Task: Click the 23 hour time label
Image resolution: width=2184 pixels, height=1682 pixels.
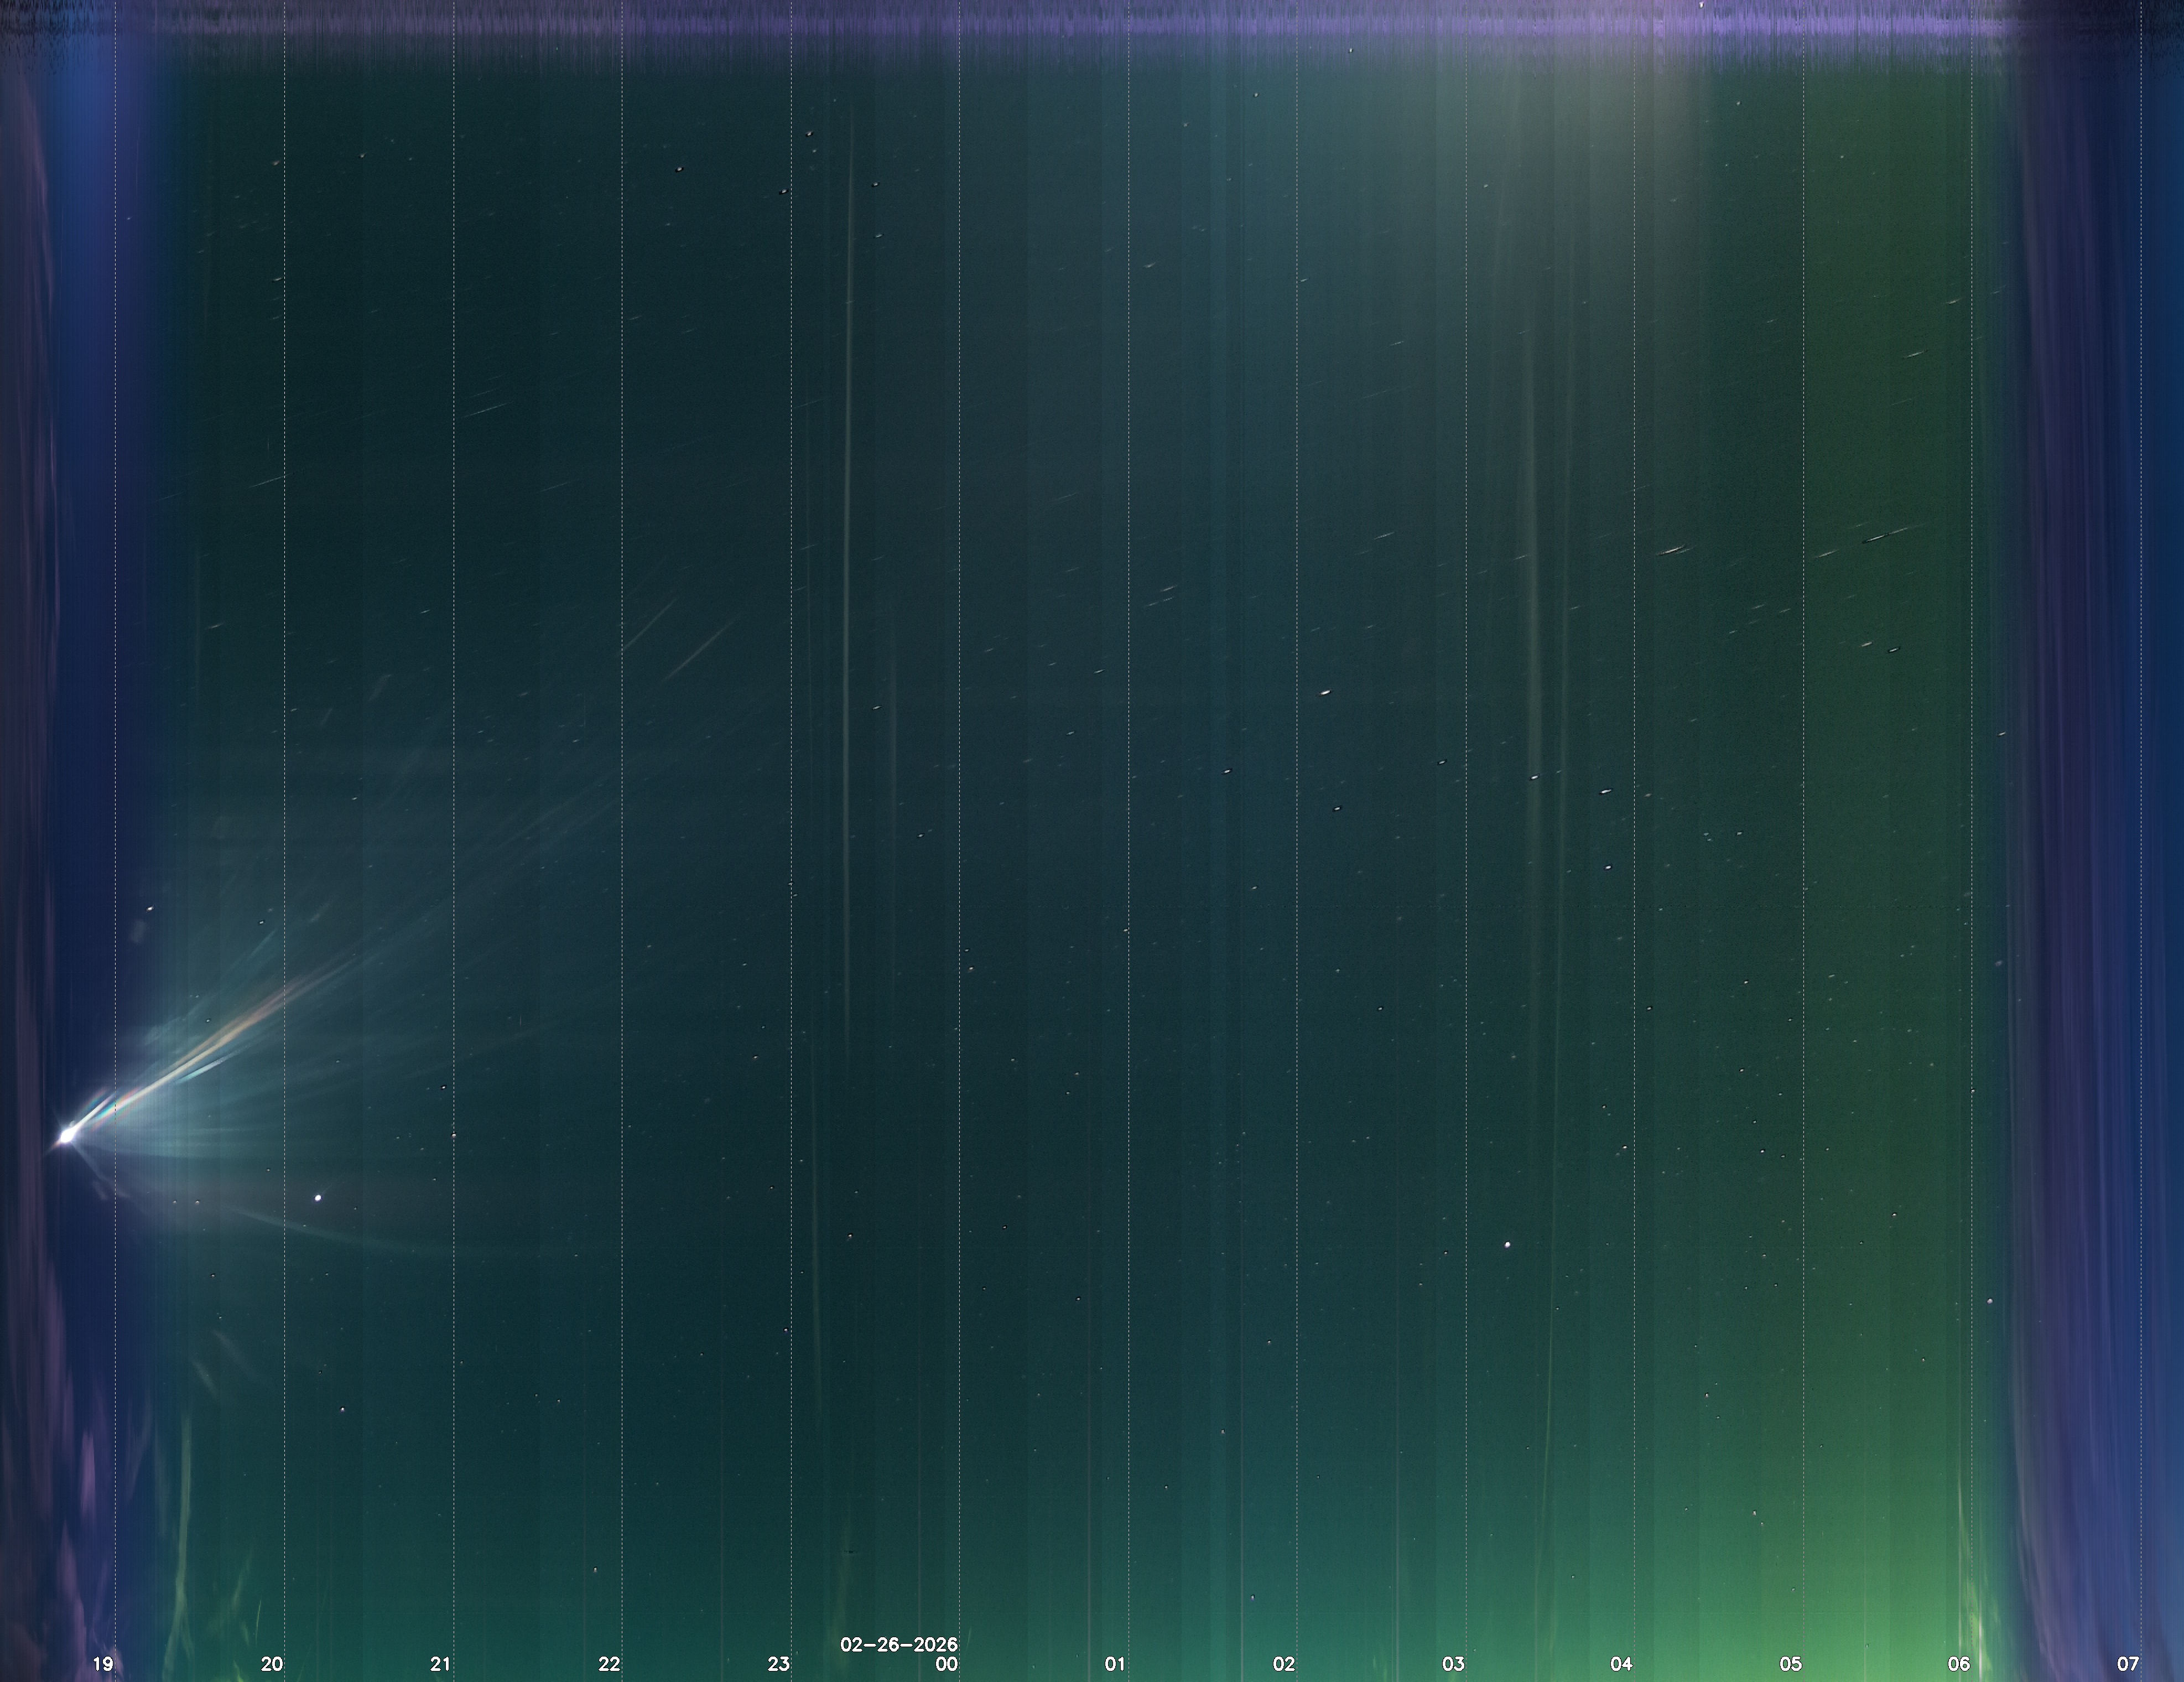Action: coord(778,1665)
